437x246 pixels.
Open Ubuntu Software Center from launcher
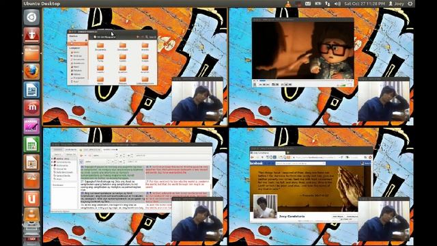[x=31, y=180]
